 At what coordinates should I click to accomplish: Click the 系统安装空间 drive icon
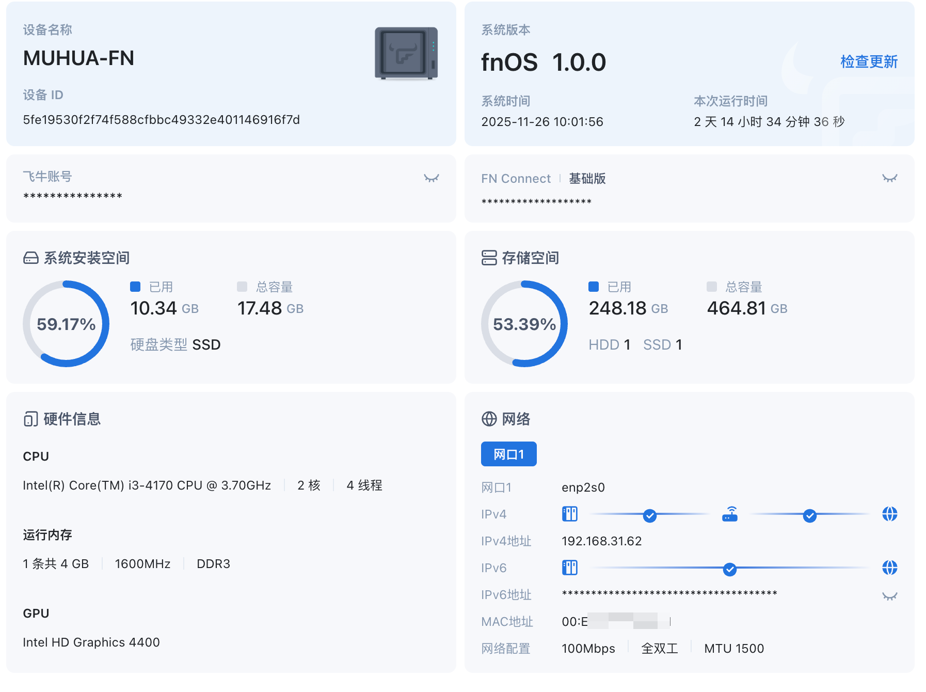pyautogui.click(x=31, y=258)
